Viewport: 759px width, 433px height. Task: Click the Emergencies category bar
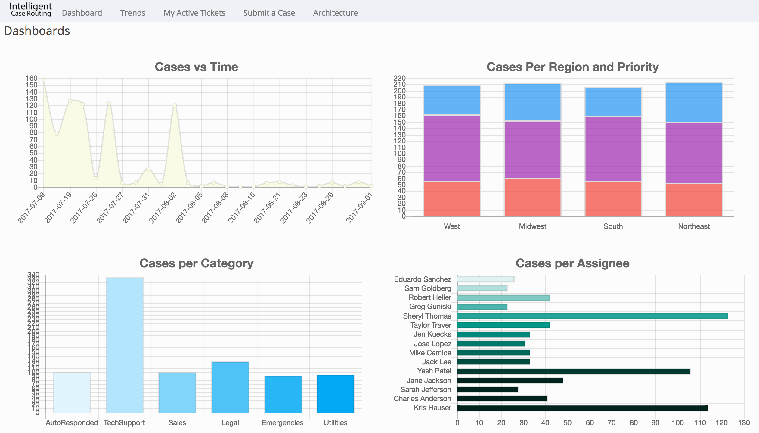click(283, 394)
